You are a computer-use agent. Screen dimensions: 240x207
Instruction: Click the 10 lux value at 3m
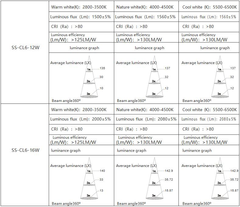[101, 88]
